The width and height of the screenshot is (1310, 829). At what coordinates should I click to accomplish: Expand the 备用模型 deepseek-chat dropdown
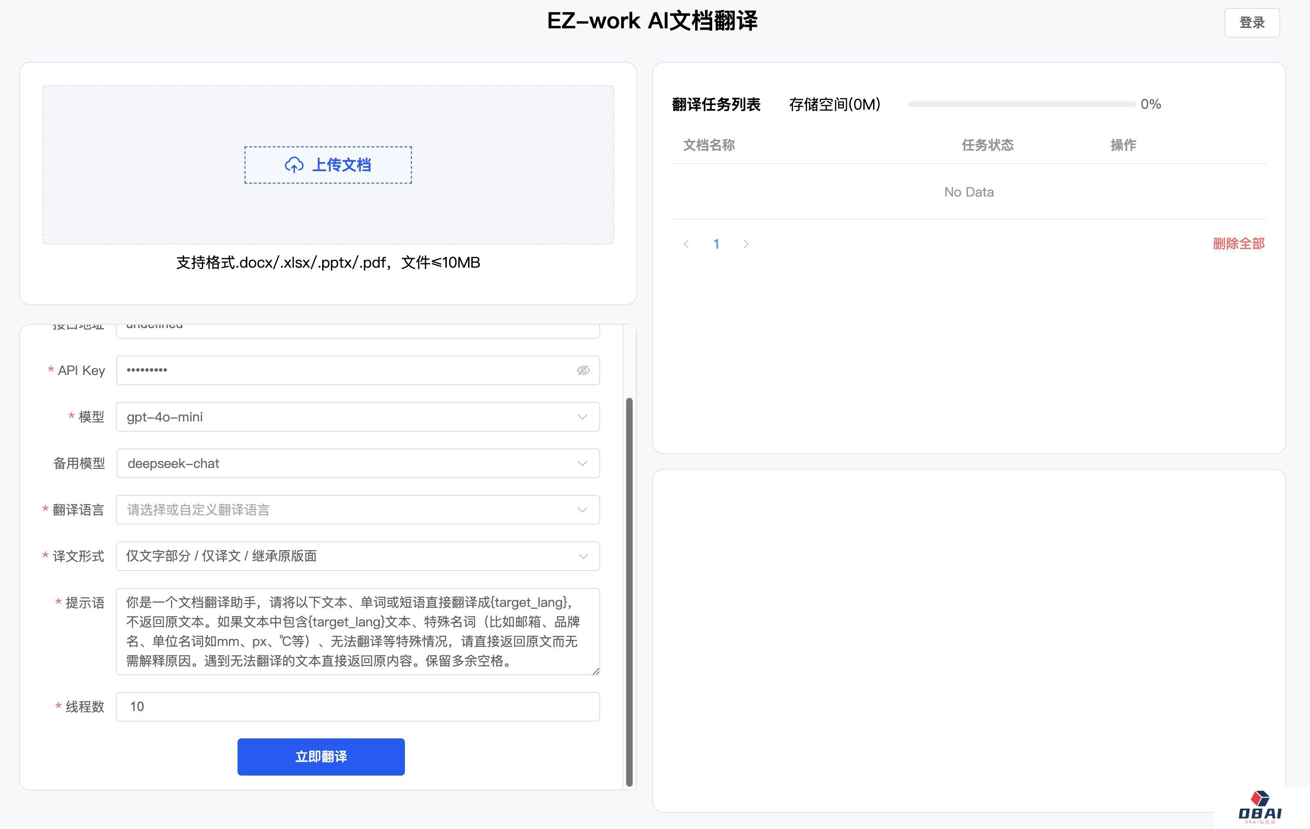coord(357,463)
